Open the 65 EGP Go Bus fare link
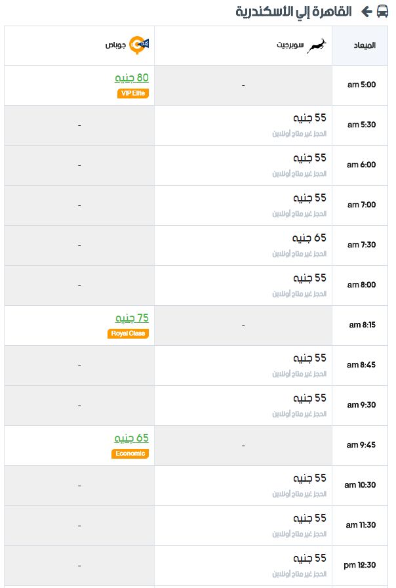The width and height of the screenshot is (396, 588). click(x=132, y=438)
